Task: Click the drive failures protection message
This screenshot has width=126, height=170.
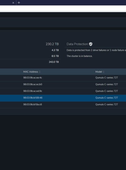Action: pyautogui.click(x=96, y=50)
